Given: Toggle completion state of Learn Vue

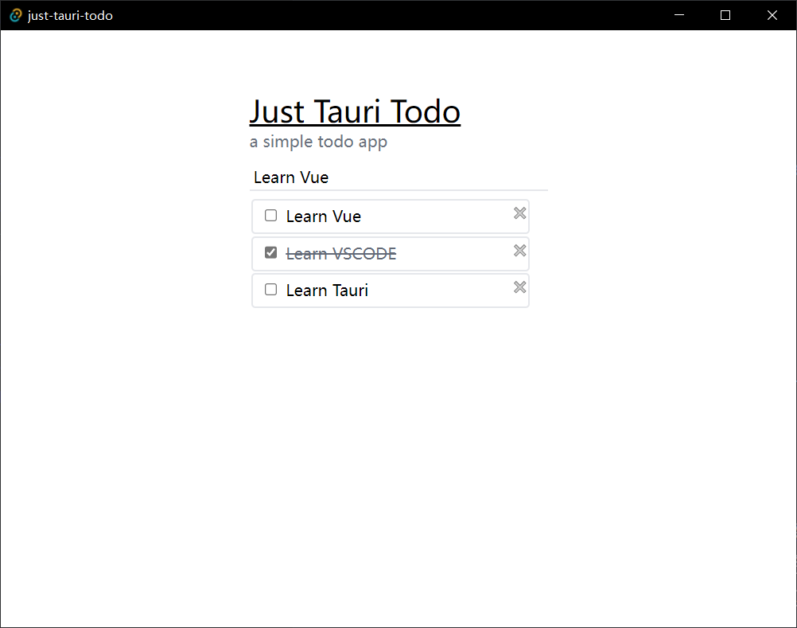Looking at the screenshot, I should (x=270, y=215).
